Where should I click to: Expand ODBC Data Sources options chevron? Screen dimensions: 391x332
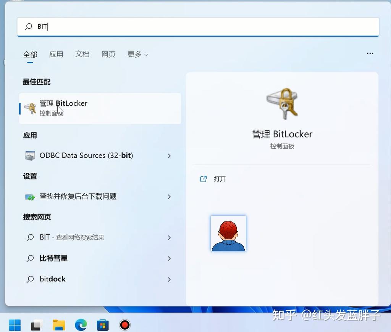click(x=169, y=156)
